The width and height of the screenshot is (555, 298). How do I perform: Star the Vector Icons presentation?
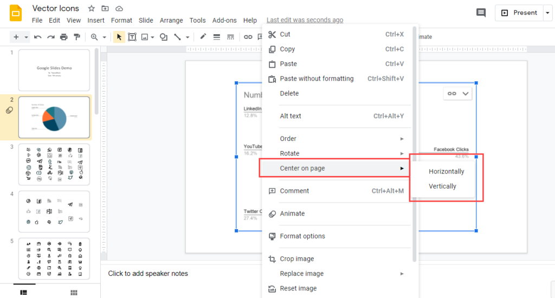tap(91, 8)
